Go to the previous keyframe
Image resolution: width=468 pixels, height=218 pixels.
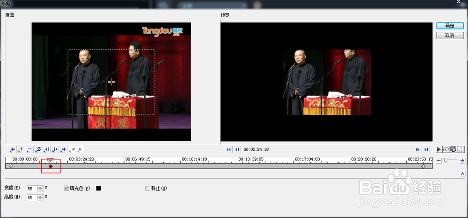(13, 149)
